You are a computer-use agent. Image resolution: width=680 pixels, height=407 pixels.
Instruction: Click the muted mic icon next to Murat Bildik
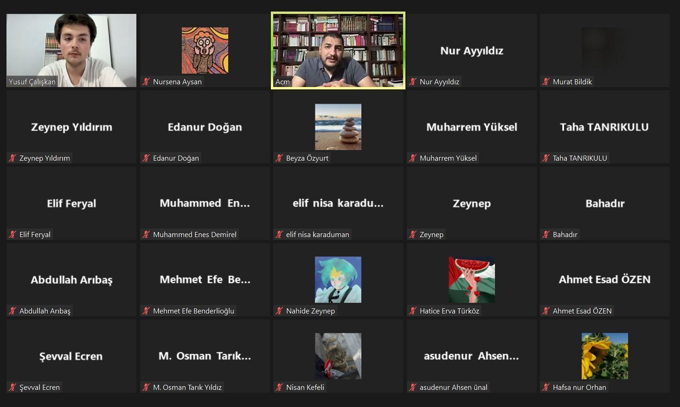546,82
